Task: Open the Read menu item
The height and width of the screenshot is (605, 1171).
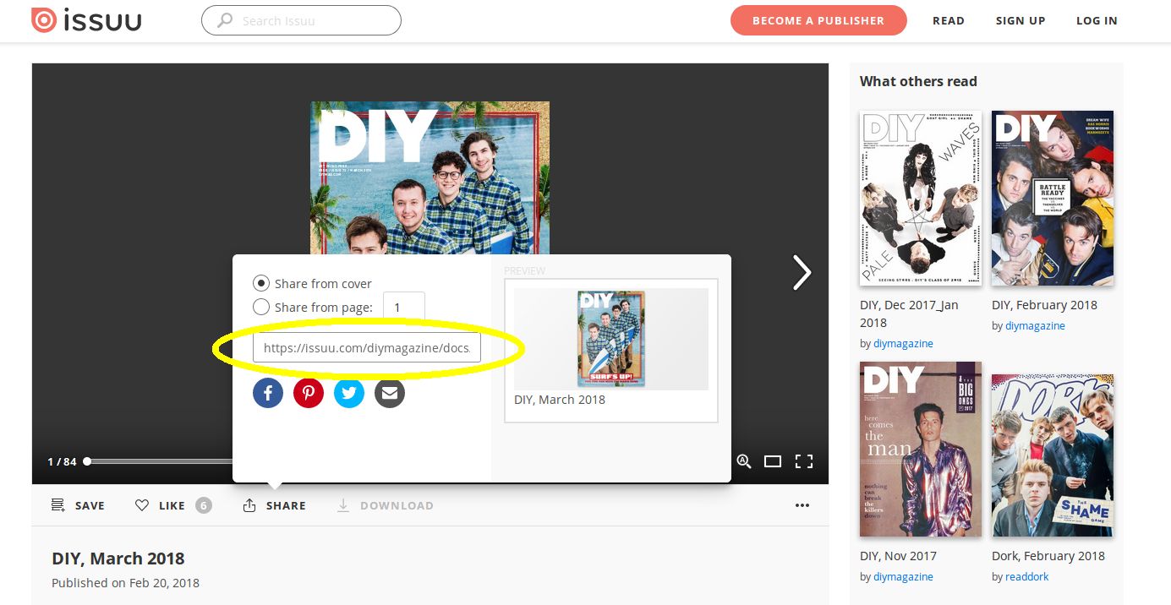Action: tap(949, 20)
